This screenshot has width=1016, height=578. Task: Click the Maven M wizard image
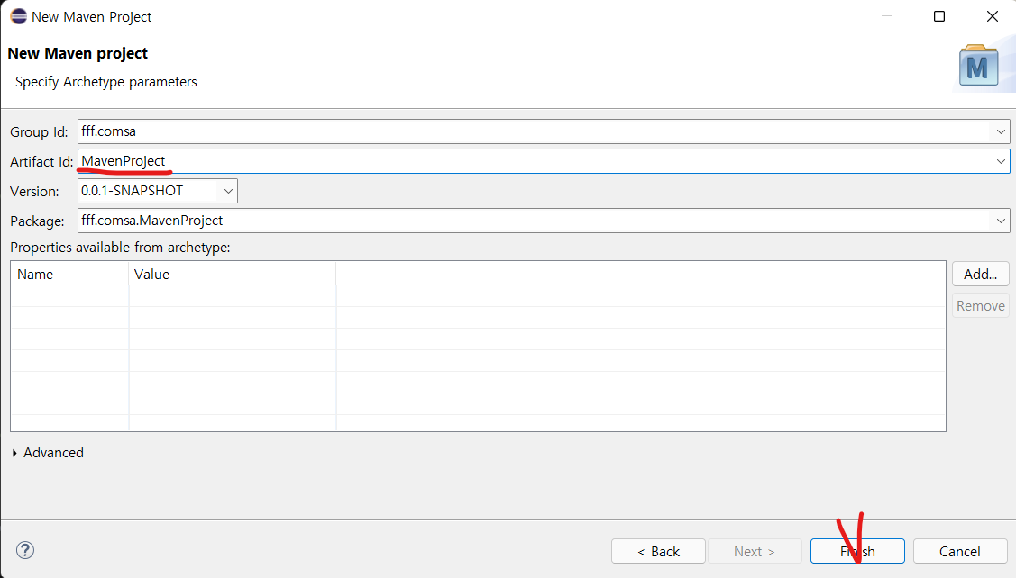978,66
